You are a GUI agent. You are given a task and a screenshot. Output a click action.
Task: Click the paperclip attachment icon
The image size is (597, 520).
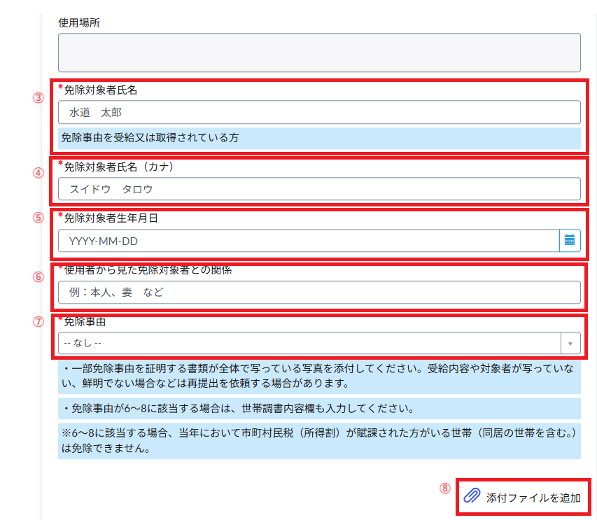[x=472, y=497]
